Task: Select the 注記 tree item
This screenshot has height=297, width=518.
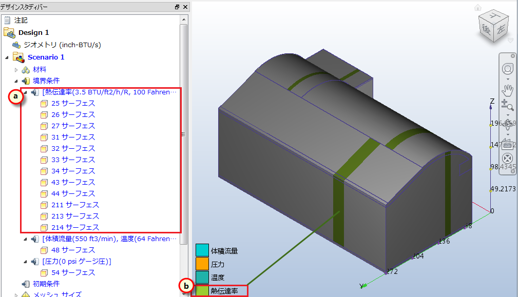Action: click(x=21, y=21)
